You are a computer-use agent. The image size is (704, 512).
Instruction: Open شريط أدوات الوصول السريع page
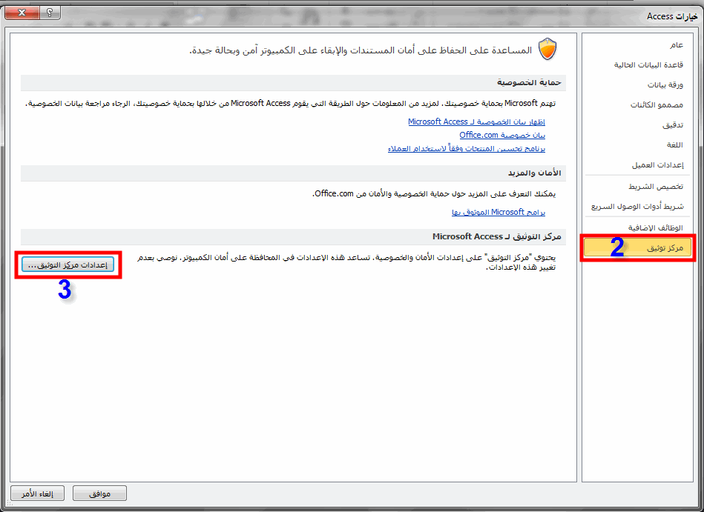[x=637, y=206]
